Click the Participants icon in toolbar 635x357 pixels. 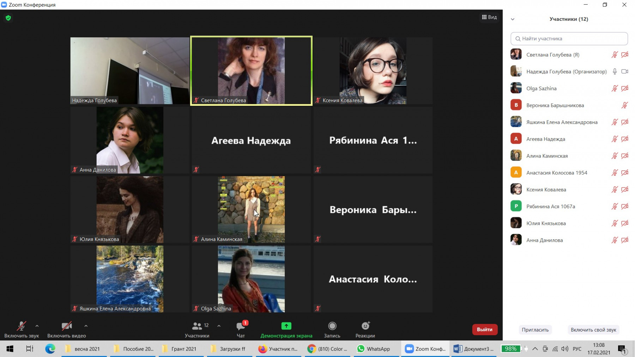tap(197, 326)
